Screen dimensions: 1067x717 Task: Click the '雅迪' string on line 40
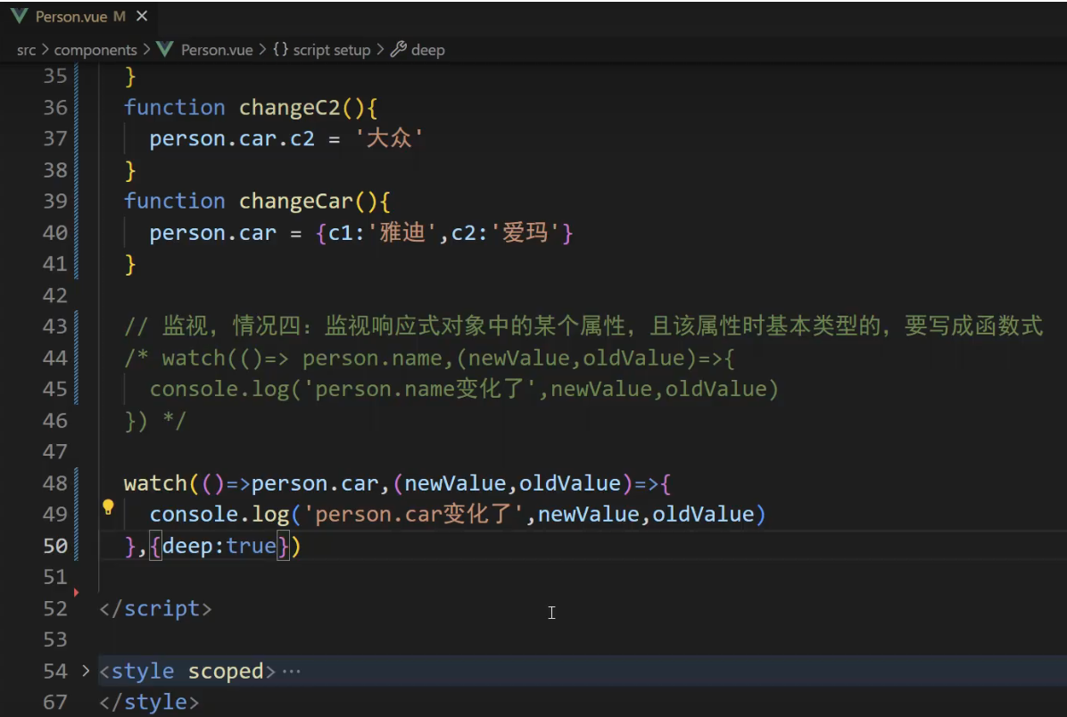tap(402, 233)
